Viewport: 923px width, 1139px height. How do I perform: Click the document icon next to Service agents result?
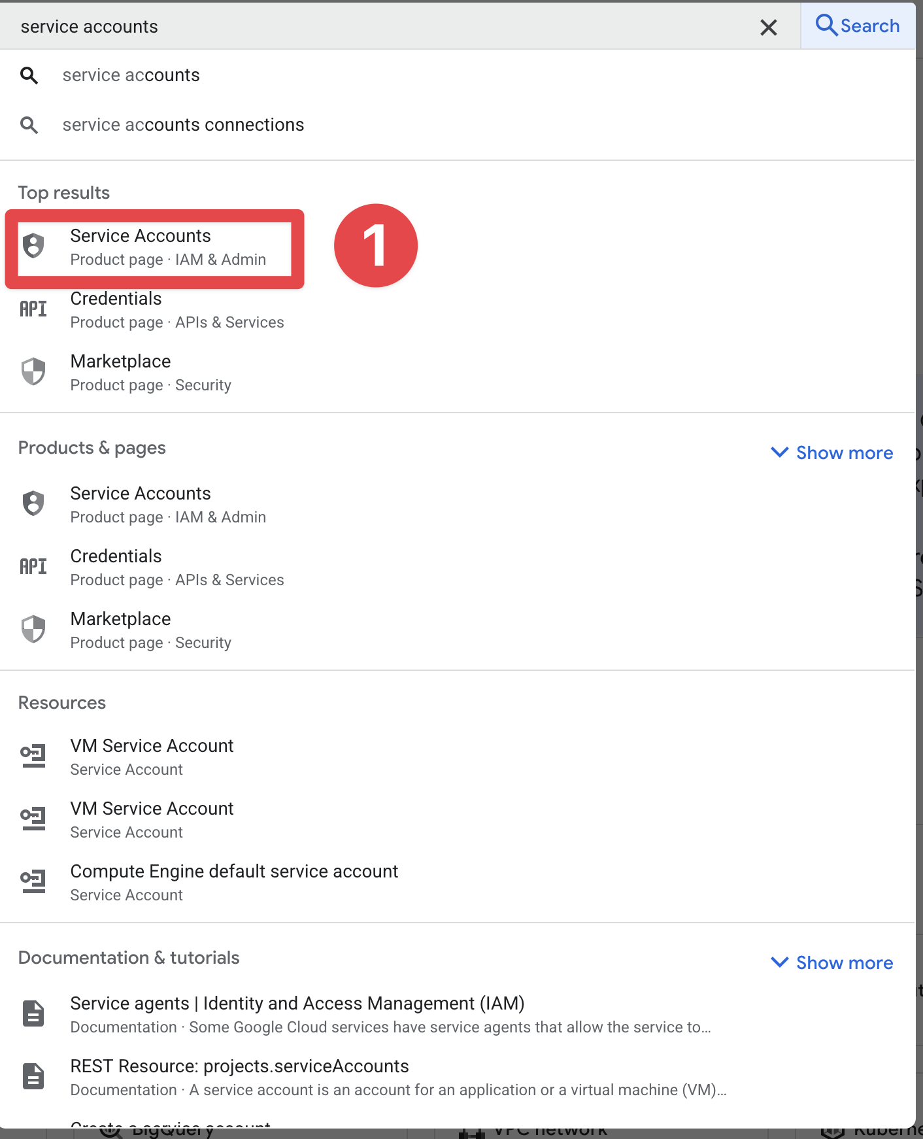point(33,1013)
